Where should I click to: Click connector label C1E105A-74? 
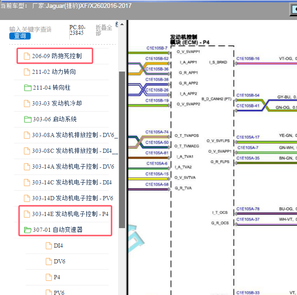click(x=157, y=132)
